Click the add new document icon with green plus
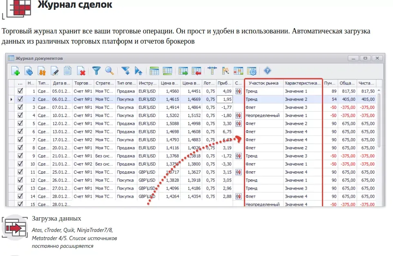This screenshot has width=393, height=256. (16, 71)
